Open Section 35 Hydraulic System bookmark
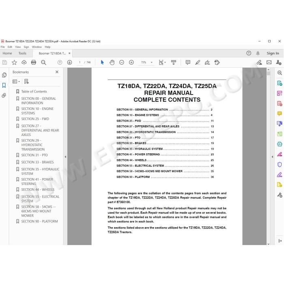The height and width of the screenshot is (284, 284). [40, 171]
